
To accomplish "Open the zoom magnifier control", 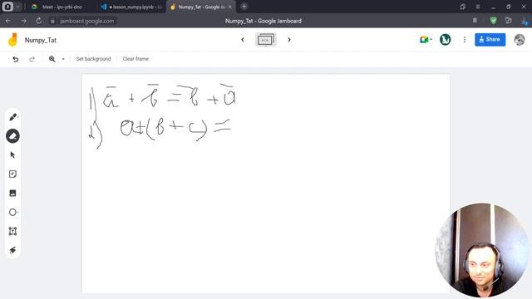I will pos(52,59).
